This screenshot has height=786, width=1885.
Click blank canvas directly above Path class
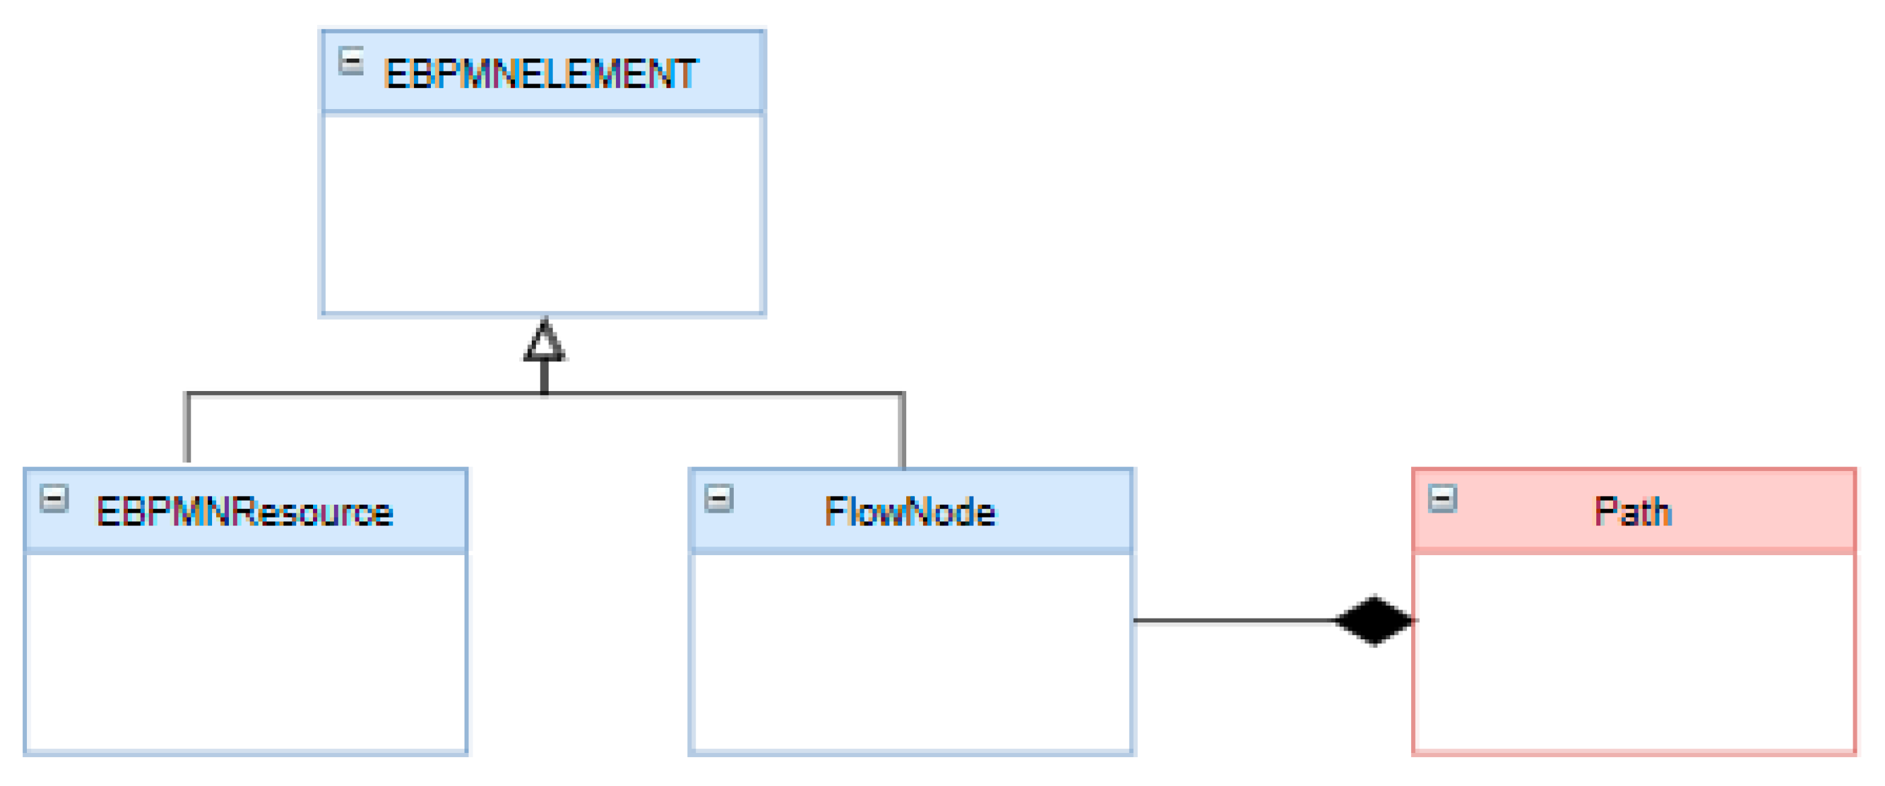1633,293
